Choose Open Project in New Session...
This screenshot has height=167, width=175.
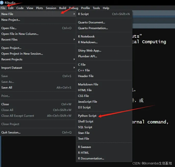click(38, 54)
